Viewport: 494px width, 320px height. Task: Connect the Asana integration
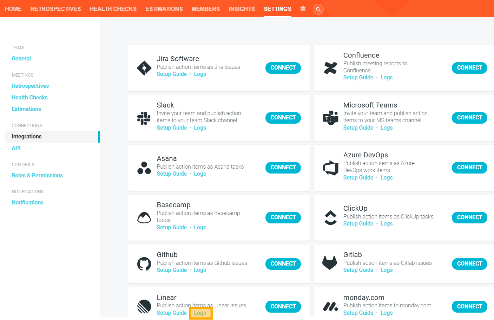[x=283, y=168]
